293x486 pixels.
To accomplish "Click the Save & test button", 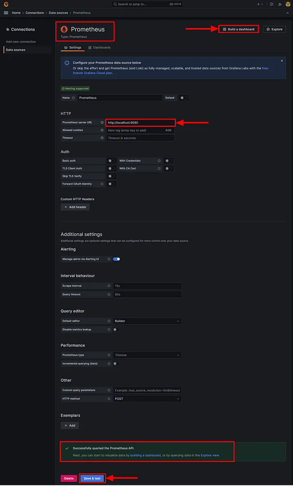I will [x=92, y=478].
